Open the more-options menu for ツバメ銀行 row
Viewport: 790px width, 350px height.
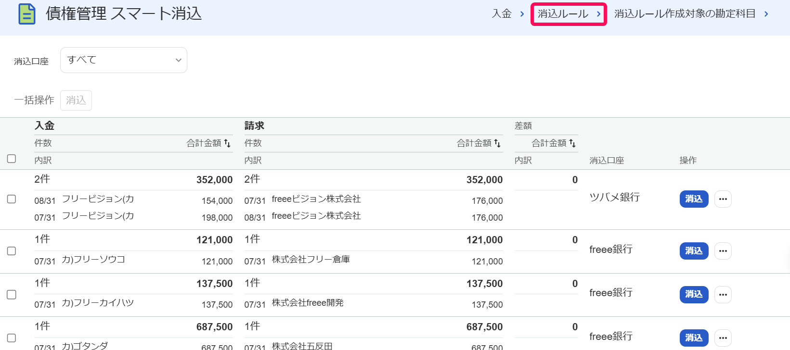(723, 199)
